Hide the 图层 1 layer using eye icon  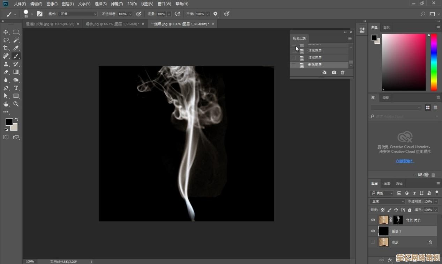tap(373, 231)
